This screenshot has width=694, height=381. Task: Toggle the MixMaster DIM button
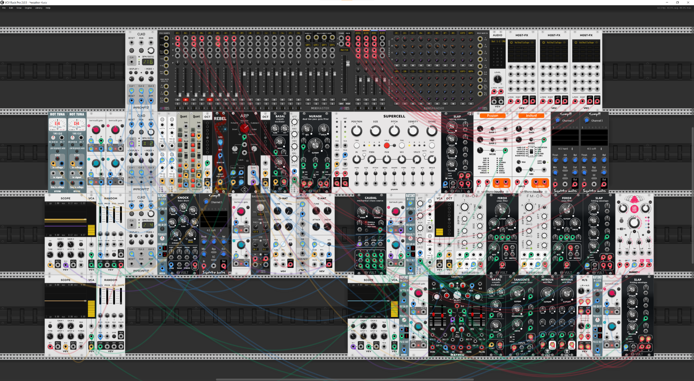[341, 104]
